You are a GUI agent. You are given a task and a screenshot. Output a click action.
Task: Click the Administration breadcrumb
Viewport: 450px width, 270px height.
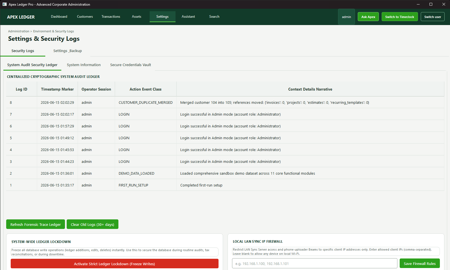19,31
